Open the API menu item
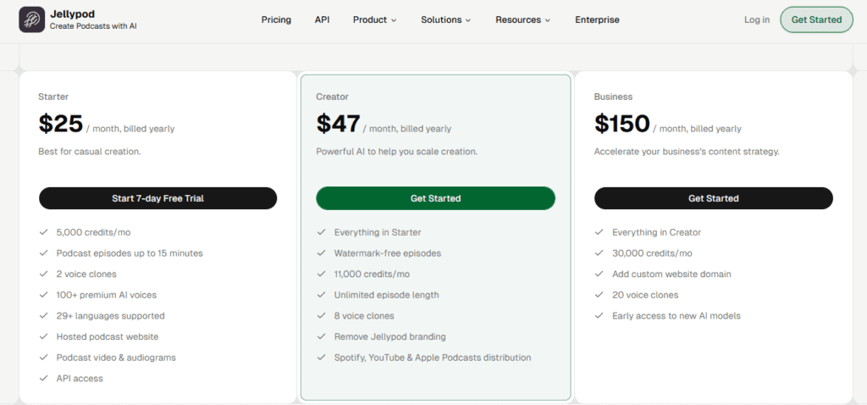Image resolution: width=867 pixels, height=405 pixels. click(322, 19)
